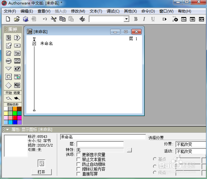Select the Display icon in palette
The image size is (207, 179).
point(9,38)
